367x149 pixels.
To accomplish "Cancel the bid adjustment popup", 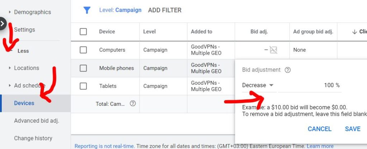I will point(320,129).
